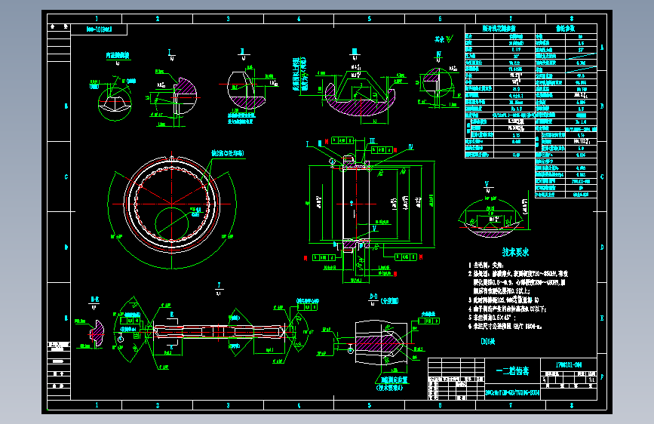
Task: Click technical requirement line 1 去毛刺
Action: point(487,265)
